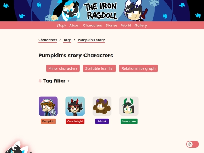Go to the Stories nav item
Viewport: 204px width, 153px height.
coord(111,25)
